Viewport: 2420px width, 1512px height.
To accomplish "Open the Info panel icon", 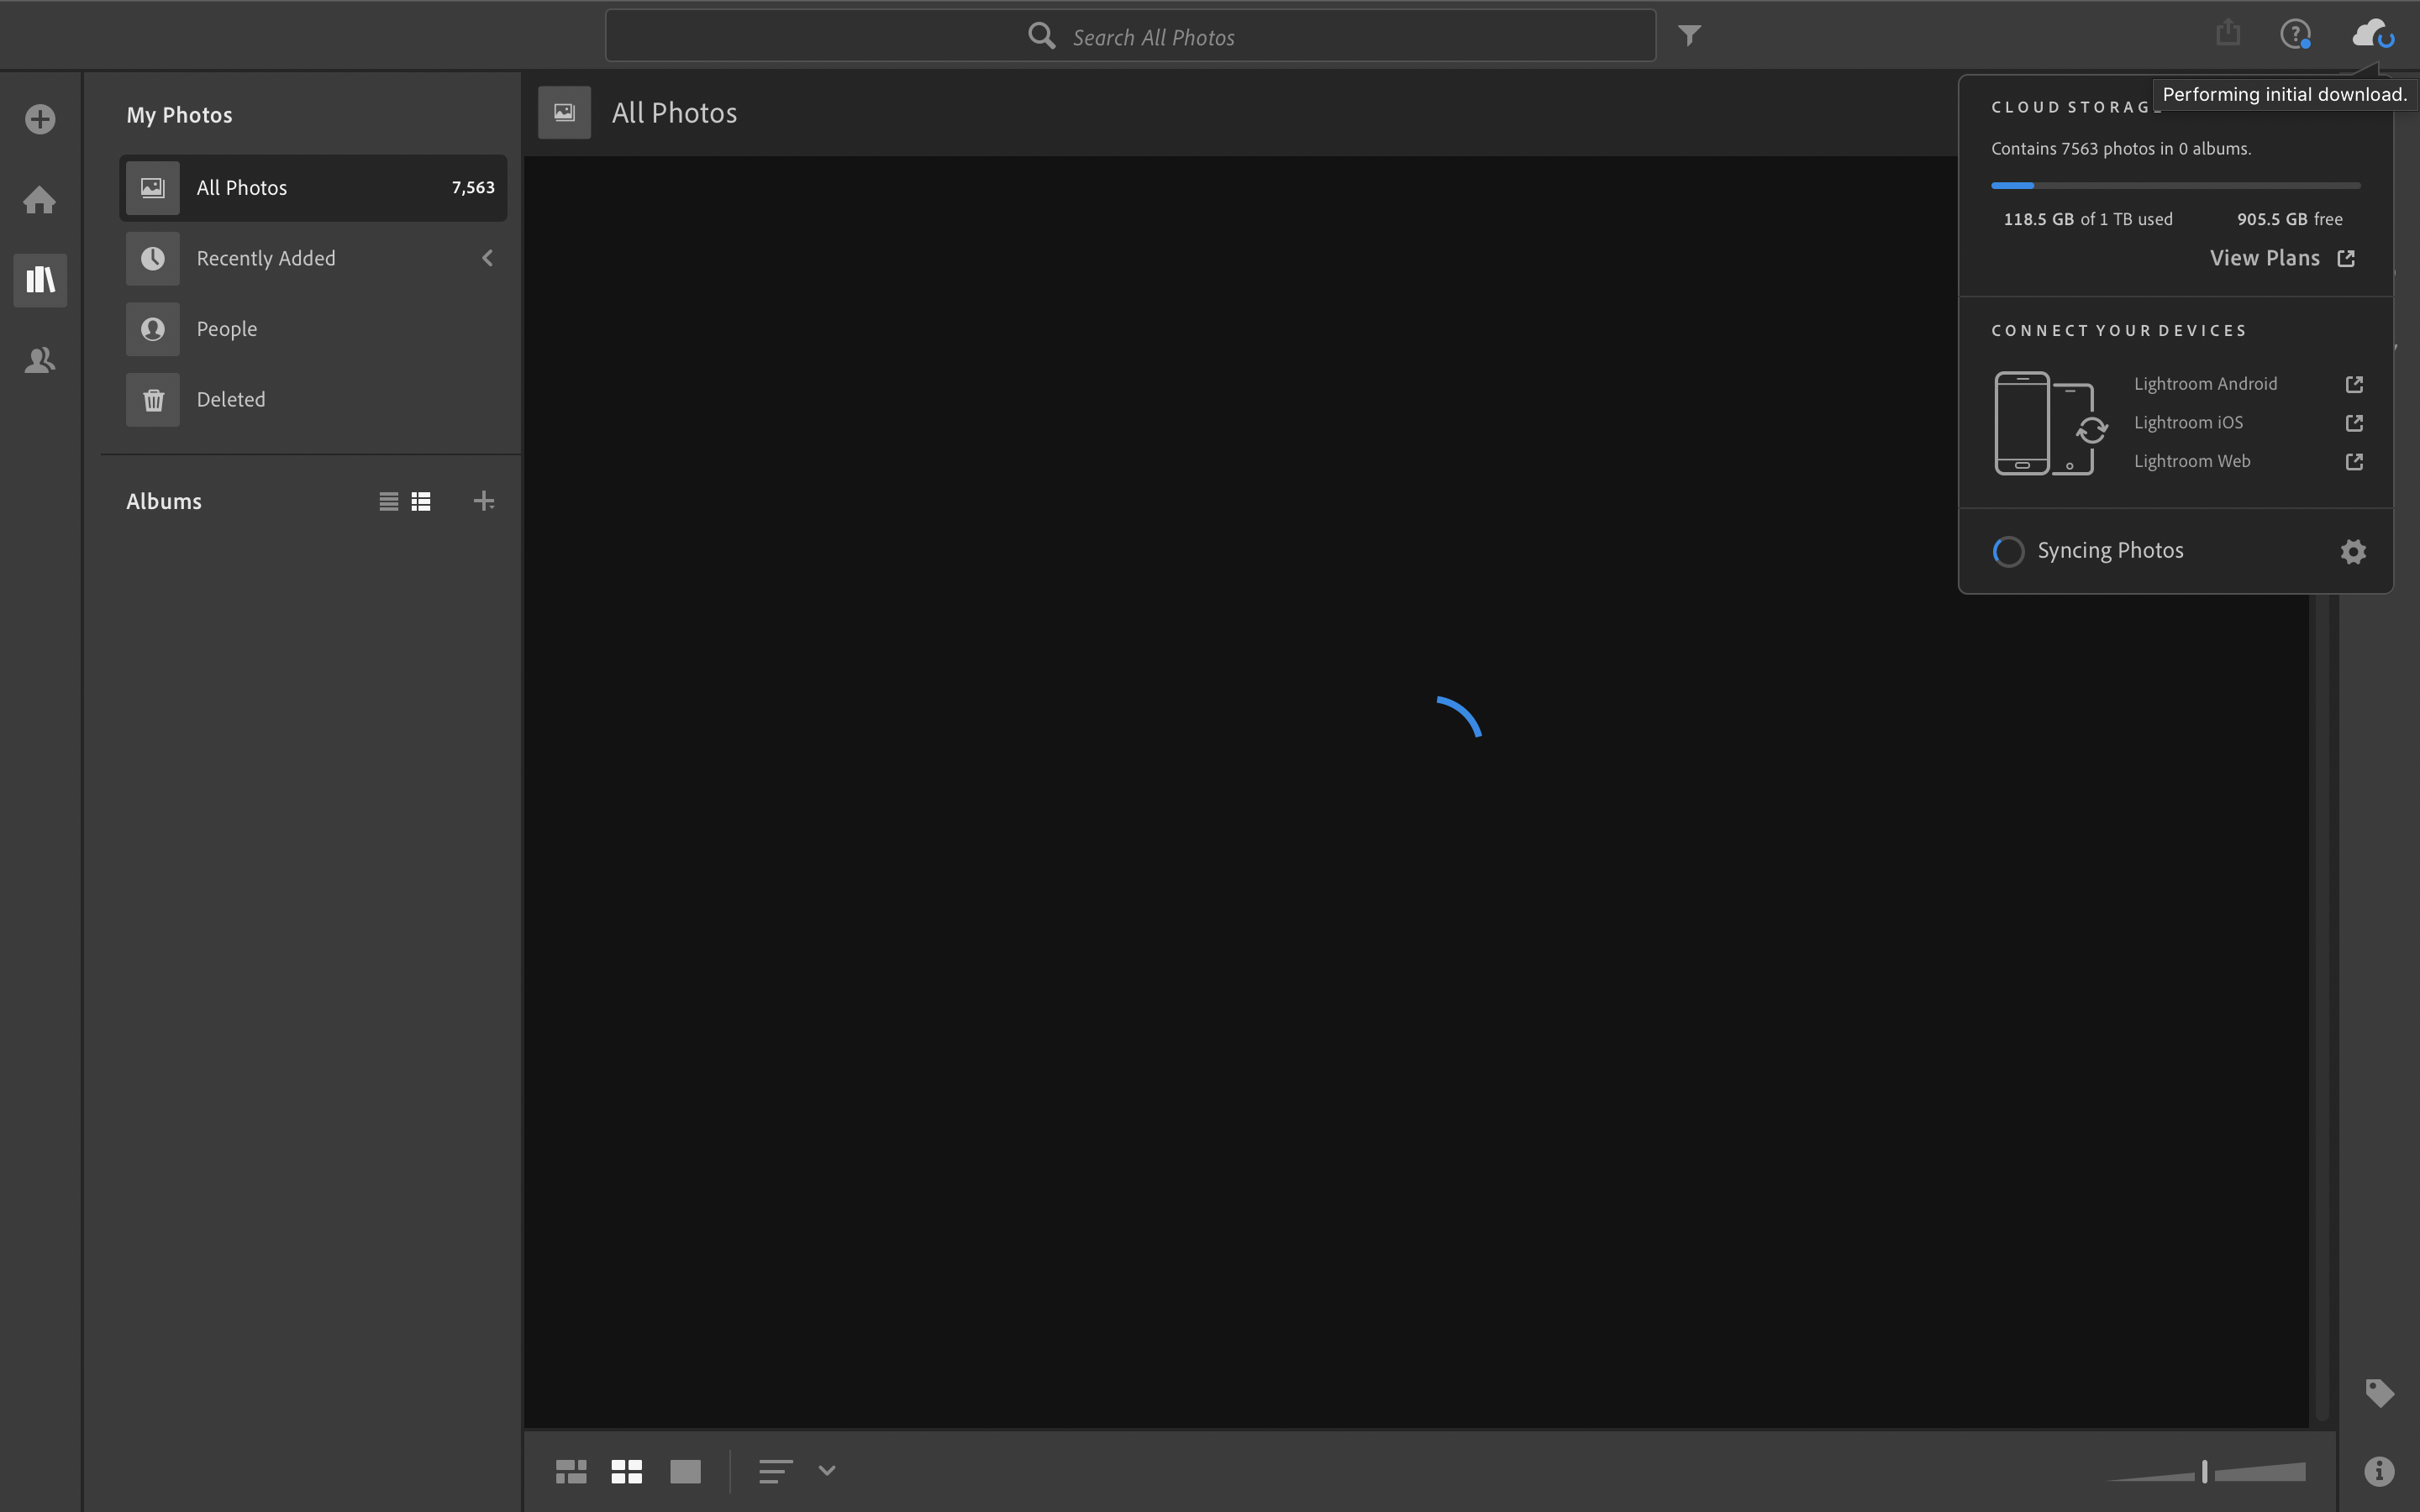I will (2379, 1471).
